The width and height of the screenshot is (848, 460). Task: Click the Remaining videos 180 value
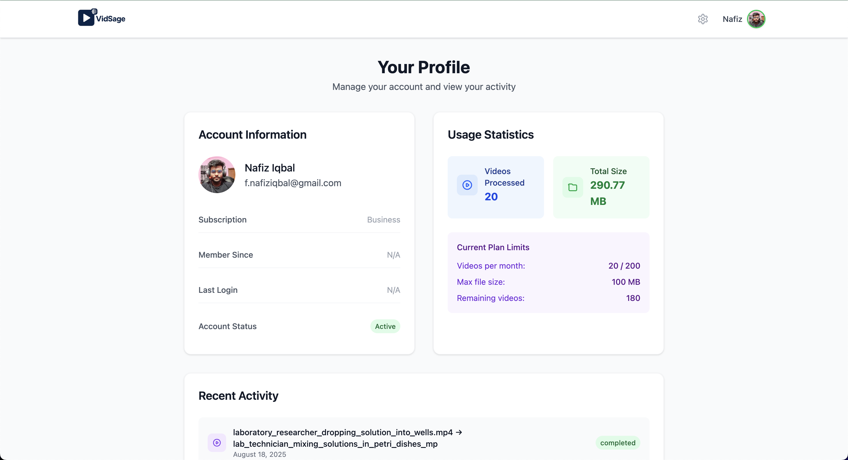tap(633, 298)
